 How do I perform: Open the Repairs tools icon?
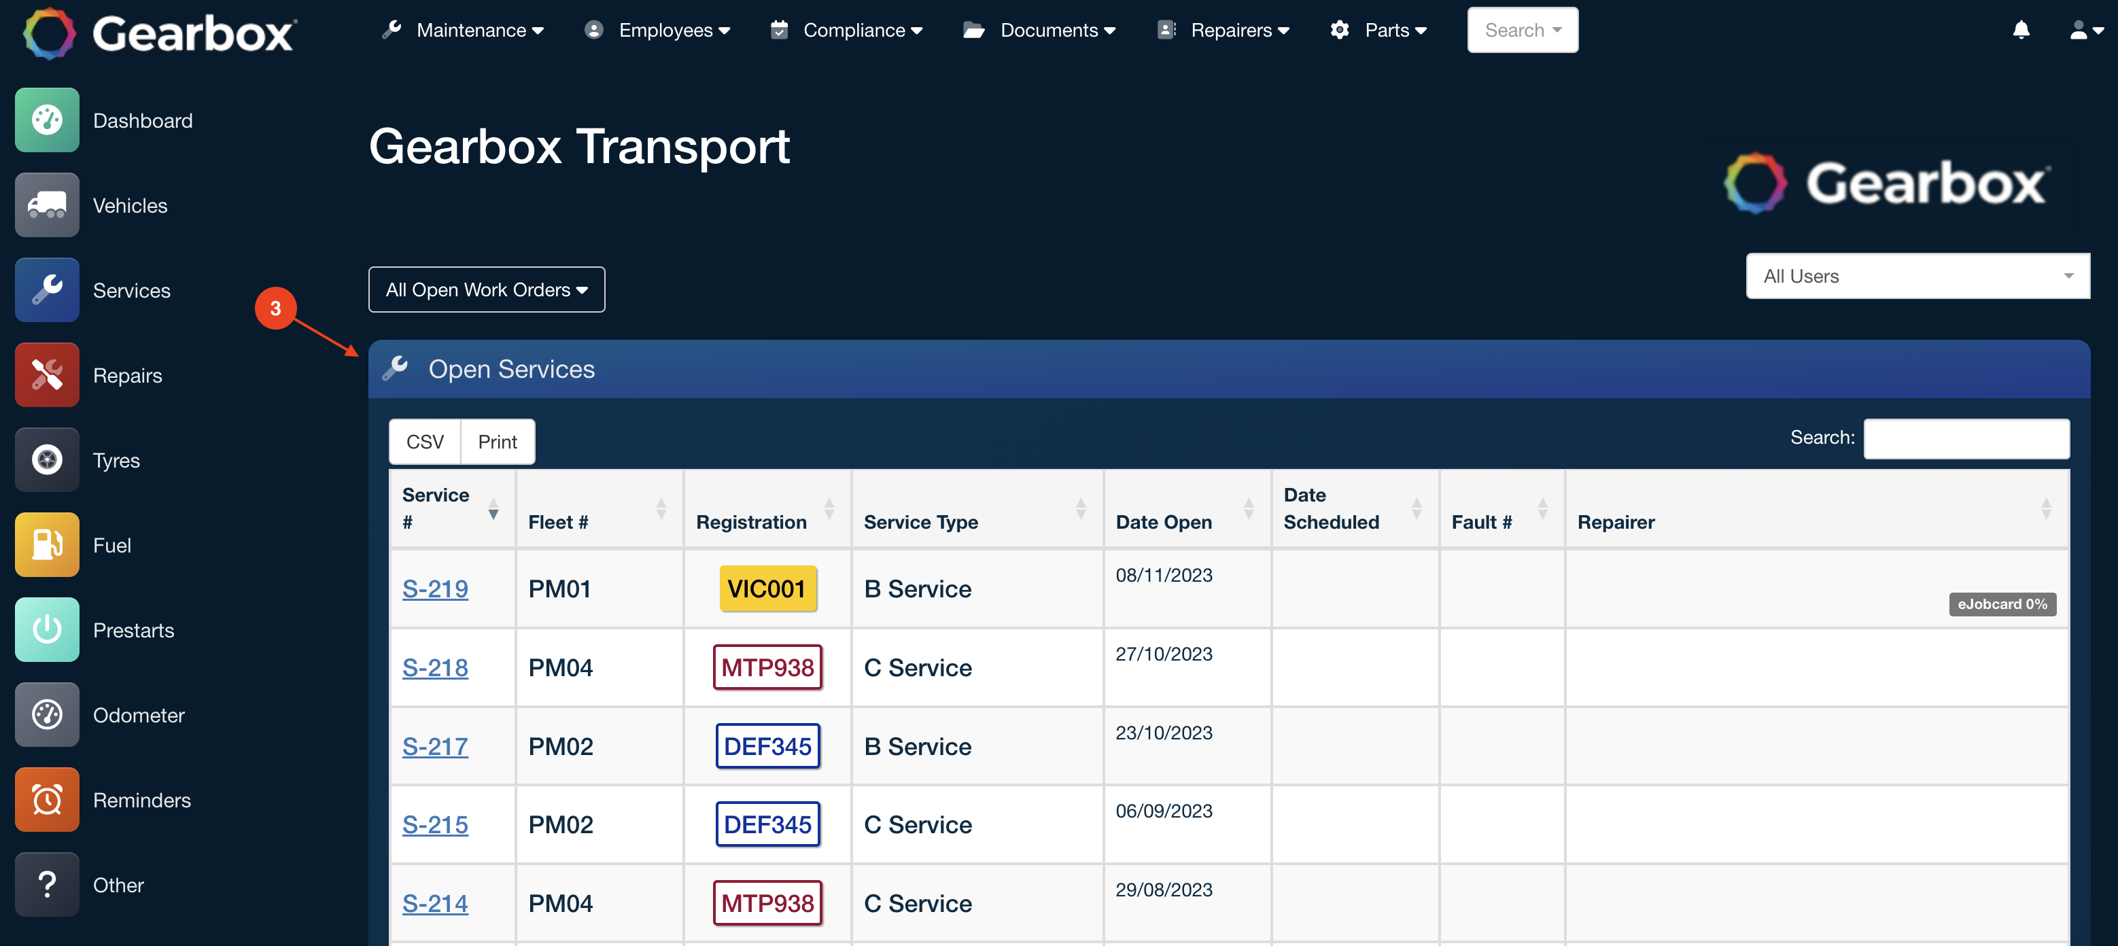(x=47, y=374)
